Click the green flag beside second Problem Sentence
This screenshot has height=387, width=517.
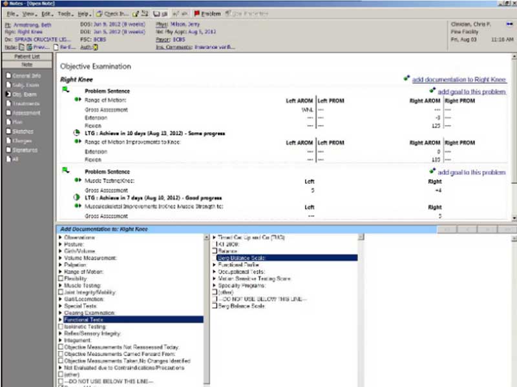66,170
